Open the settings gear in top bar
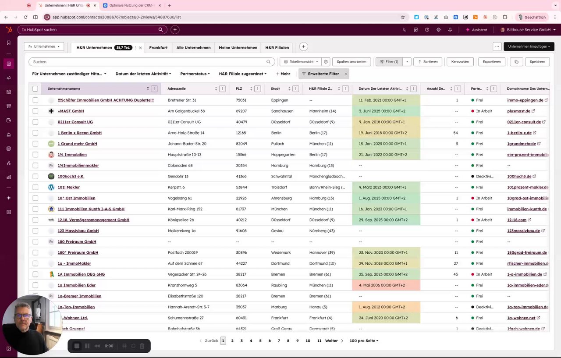561x358 pixels. pyautogui.click(x=439, y=30)
